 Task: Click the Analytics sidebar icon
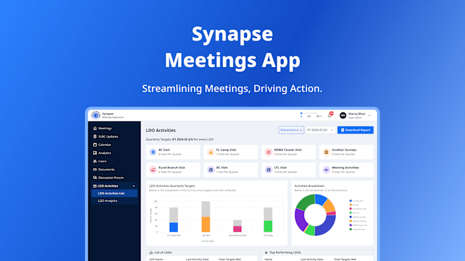click(x=95, y=153)
